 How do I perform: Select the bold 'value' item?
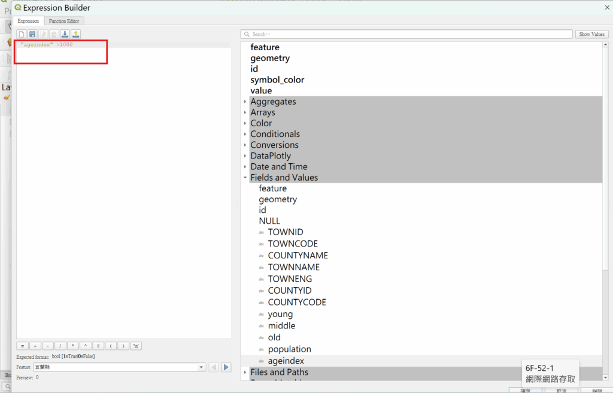coord(261,91)
